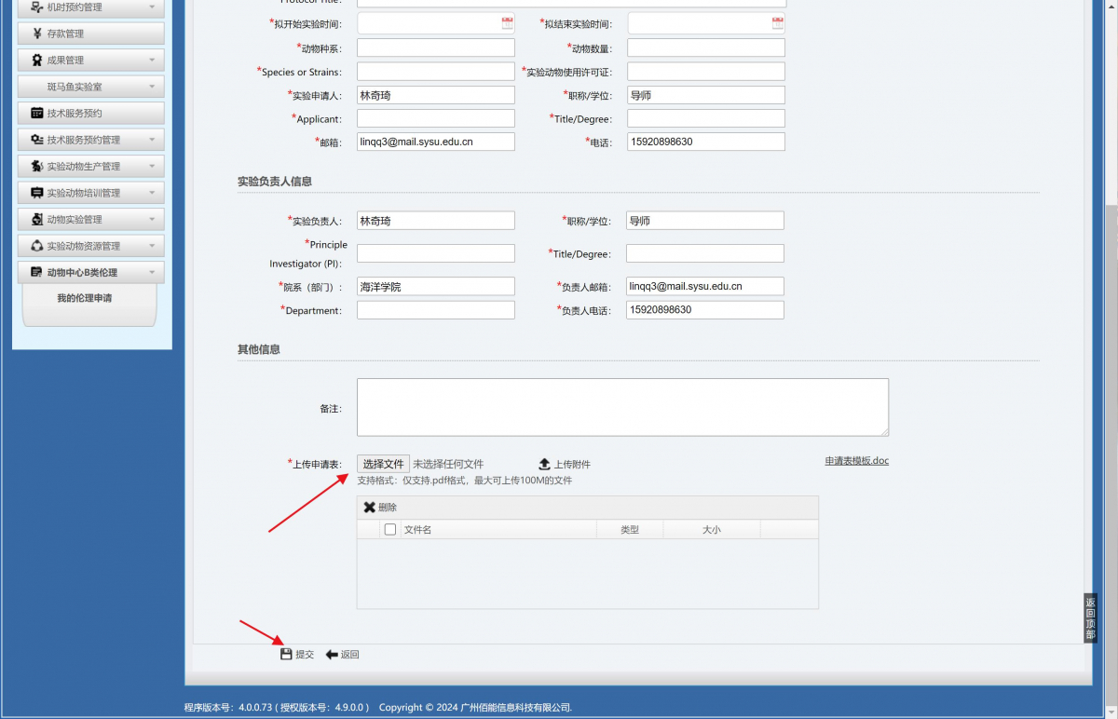This screenshot has height=719, width=1118.
Task: Open 我的伦理申请 menu item
Action: point(85,299)
